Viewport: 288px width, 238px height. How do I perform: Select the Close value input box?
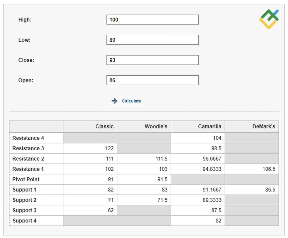152,60
